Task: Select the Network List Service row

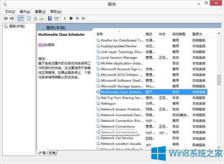Action: point(151,138)
